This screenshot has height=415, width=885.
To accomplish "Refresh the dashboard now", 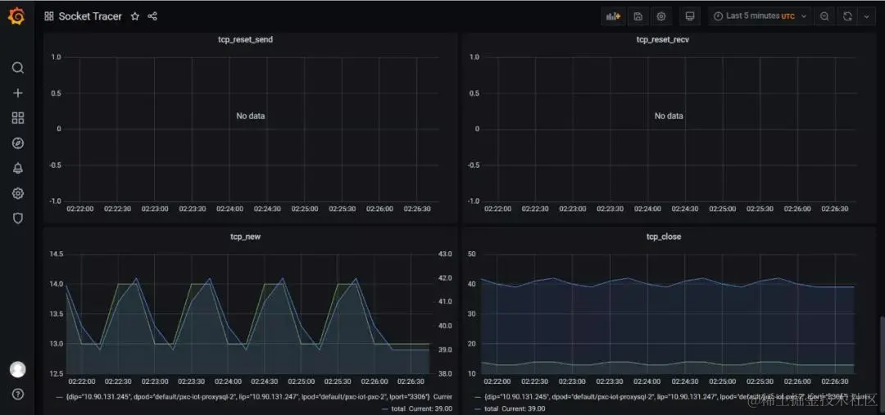I will [x=847, y=16].
